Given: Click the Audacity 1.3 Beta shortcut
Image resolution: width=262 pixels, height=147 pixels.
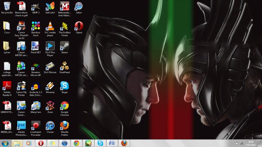Looking at the screenshot, I should click(36, 89).
